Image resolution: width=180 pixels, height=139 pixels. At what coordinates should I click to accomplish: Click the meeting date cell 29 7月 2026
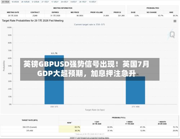(13, 15)
